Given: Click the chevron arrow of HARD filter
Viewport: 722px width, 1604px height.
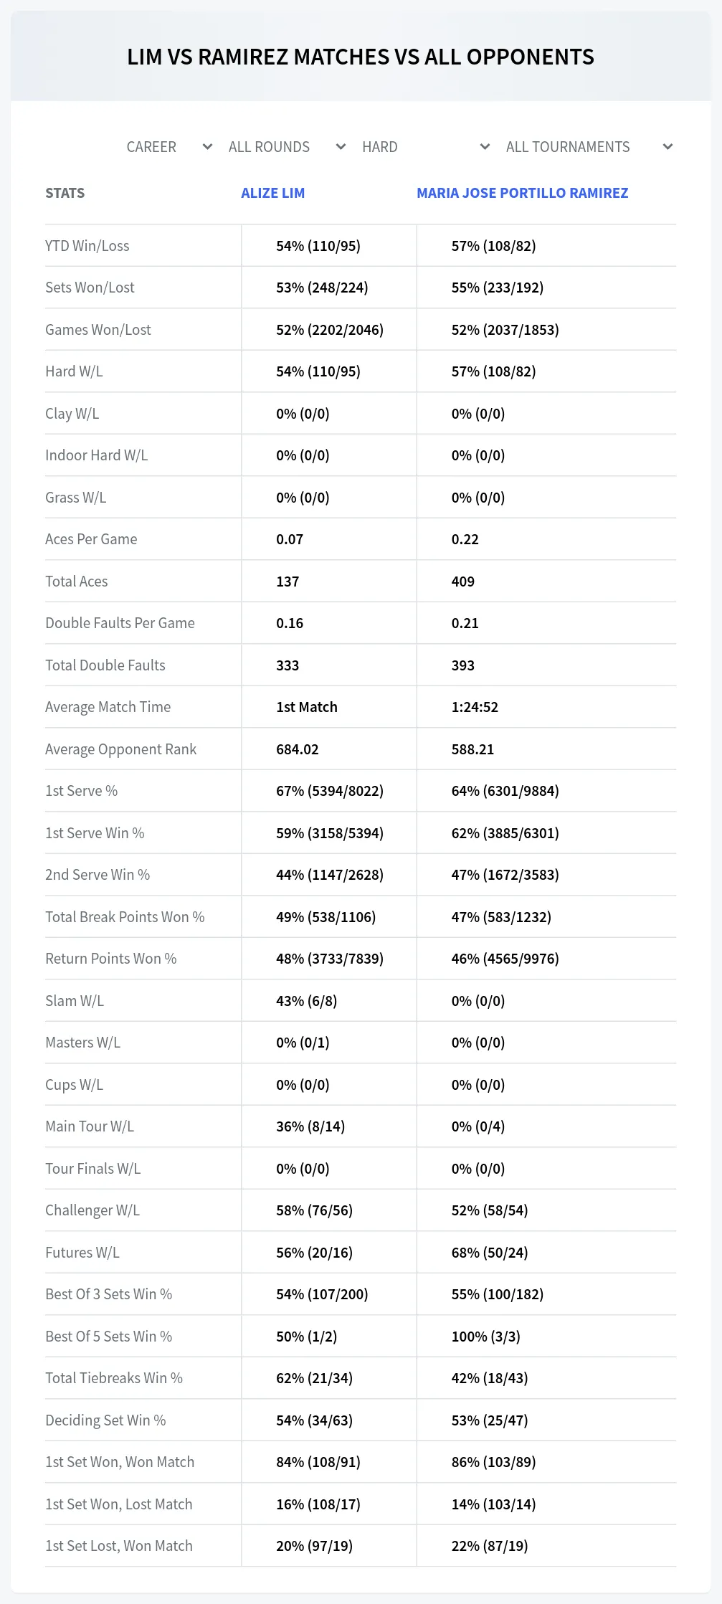Looking at the screenshot, I should coord(485,147).
